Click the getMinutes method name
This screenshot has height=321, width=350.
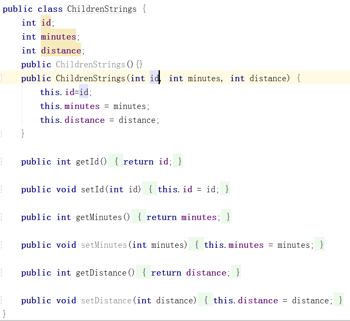pyautogui.click(x=99, y=217)
